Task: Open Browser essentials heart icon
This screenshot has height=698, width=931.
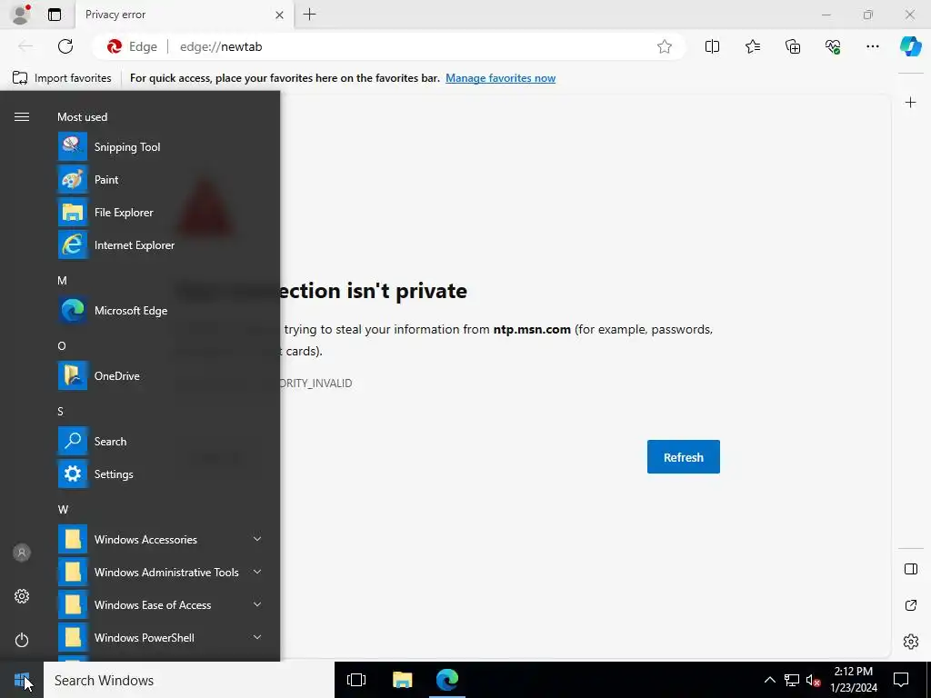Action: 833,46
